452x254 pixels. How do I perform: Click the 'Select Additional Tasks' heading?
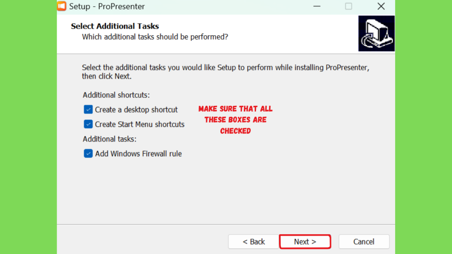tap(115, 26)
